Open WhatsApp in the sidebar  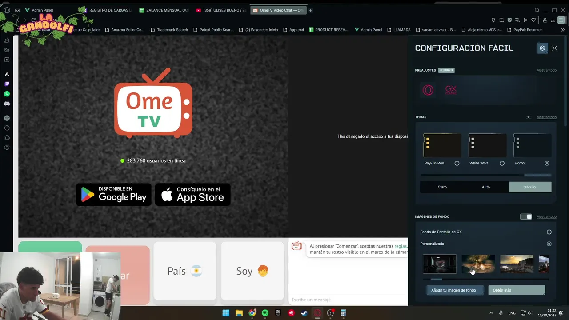tap(7, 94)
